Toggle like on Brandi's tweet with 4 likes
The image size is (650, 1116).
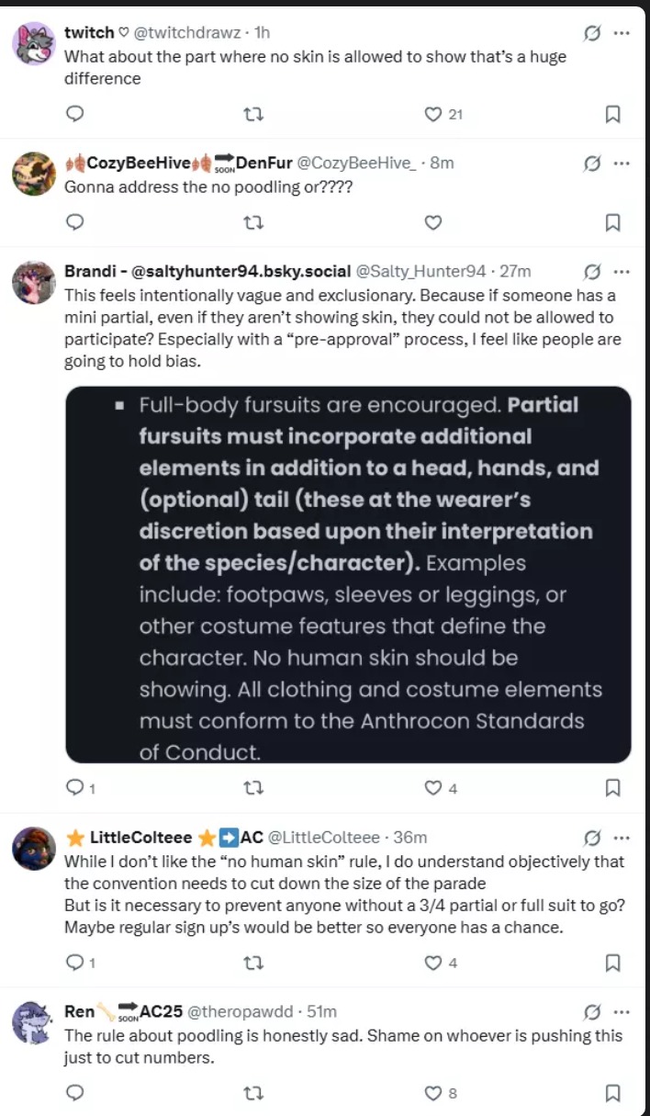433,787
